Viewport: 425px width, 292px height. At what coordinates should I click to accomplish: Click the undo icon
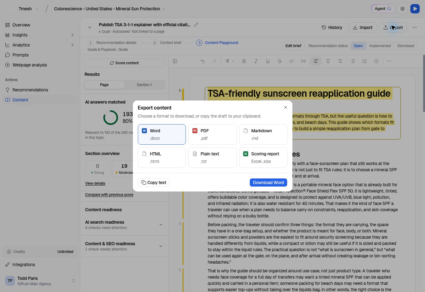tap(203, 61)
